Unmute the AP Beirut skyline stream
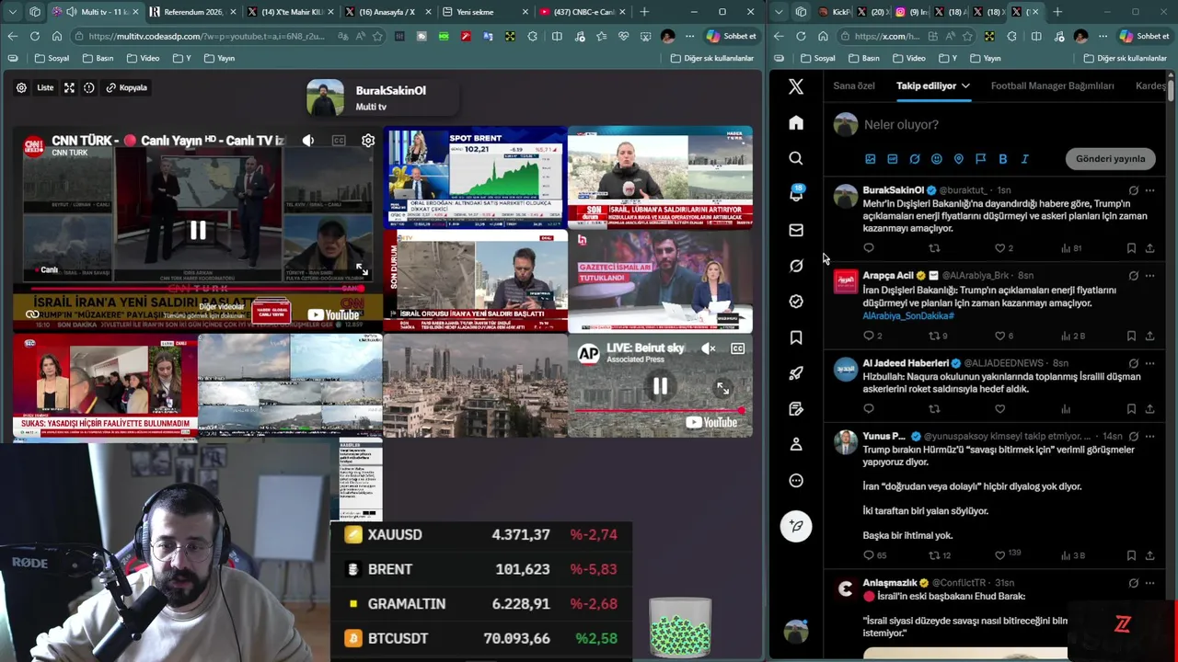Screen dimensions: 1178x662 (708, 348)
